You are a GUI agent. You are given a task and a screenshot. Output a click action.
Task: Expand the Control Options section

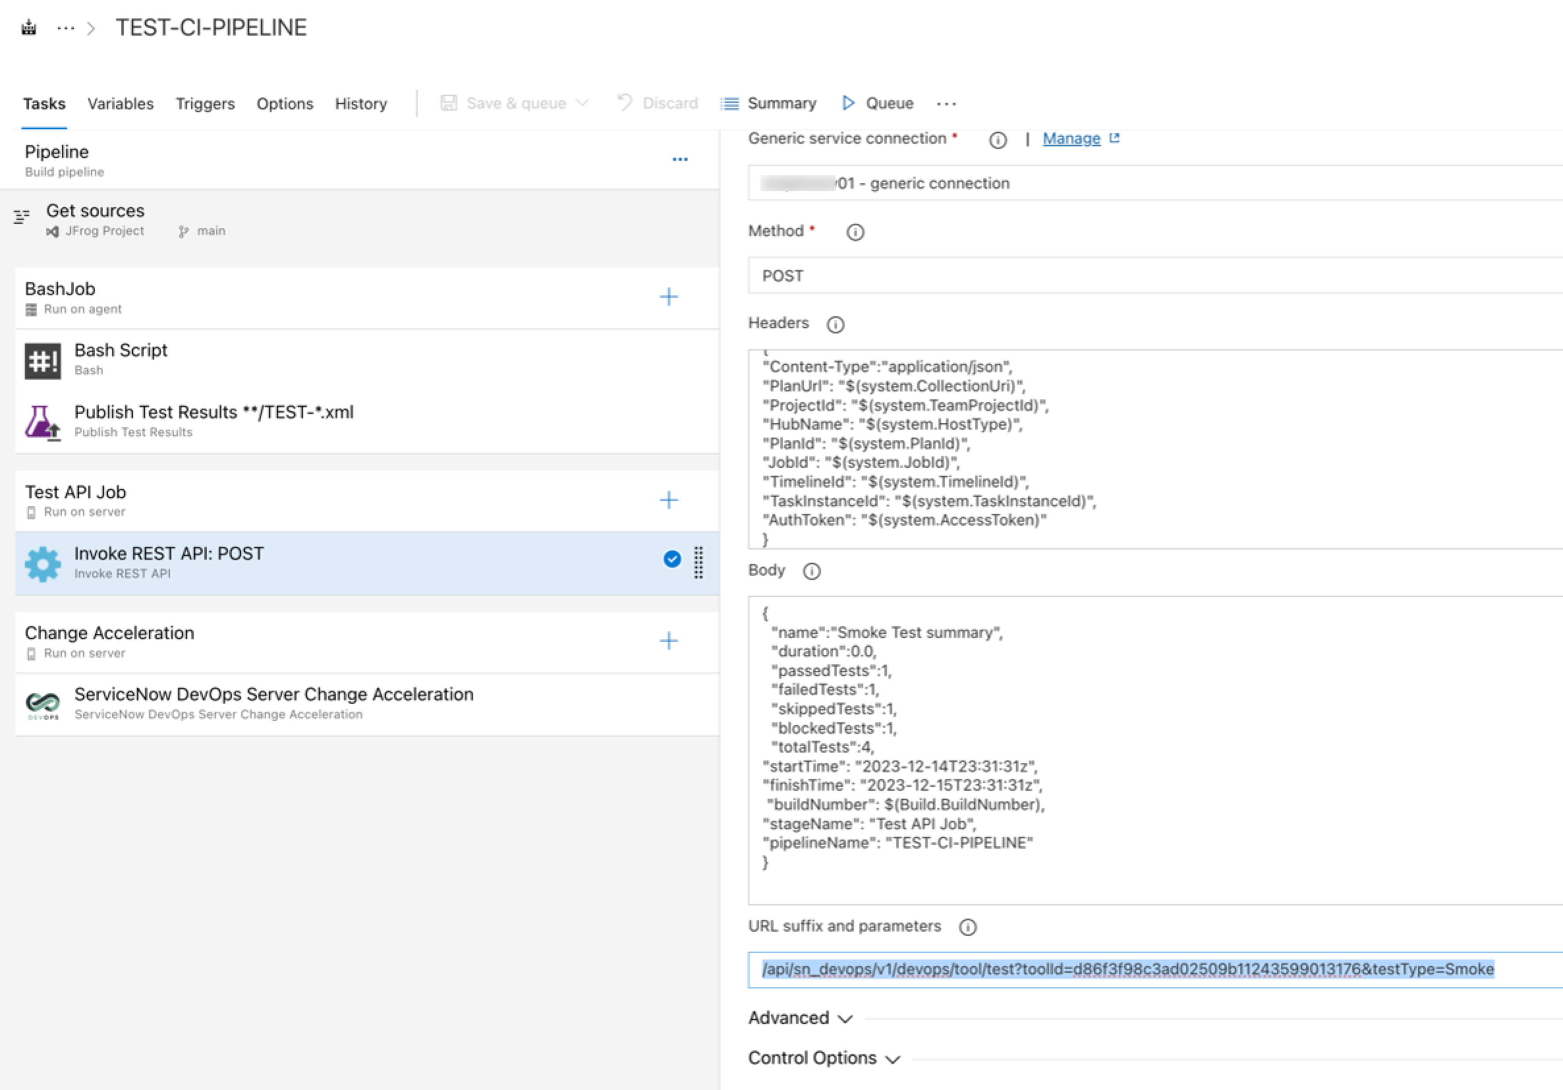pyautogui.click(x=824, y=1058)
